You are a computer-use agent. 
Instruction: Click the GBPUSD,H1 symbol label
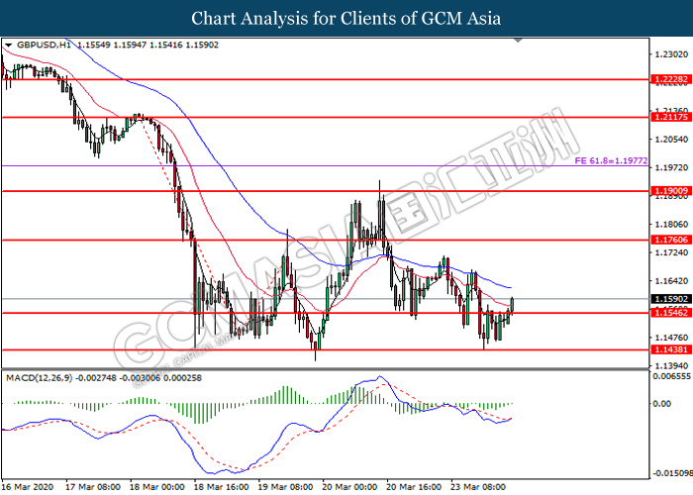pos(38,46)
